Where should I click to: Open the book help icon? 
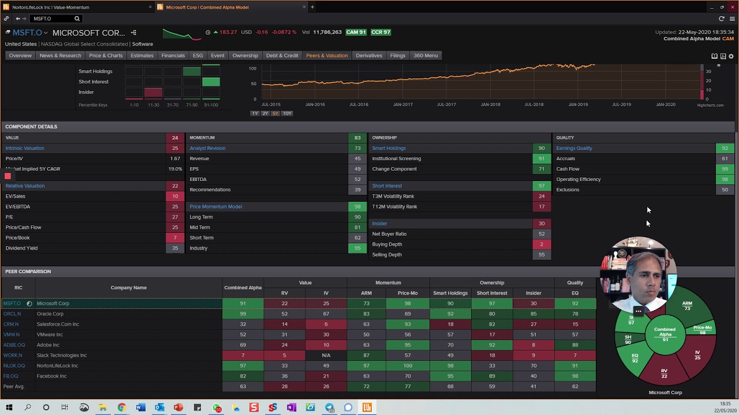714,56
